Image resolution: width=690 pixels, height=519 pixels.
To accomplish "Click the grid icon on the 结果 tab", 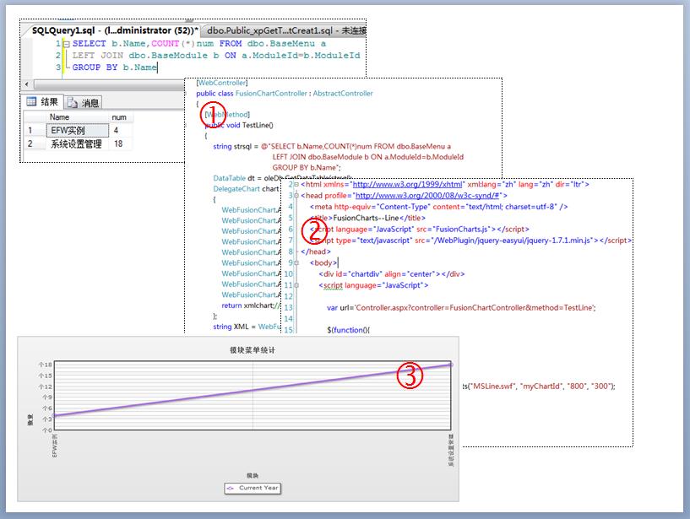I will tap(31, 102).
